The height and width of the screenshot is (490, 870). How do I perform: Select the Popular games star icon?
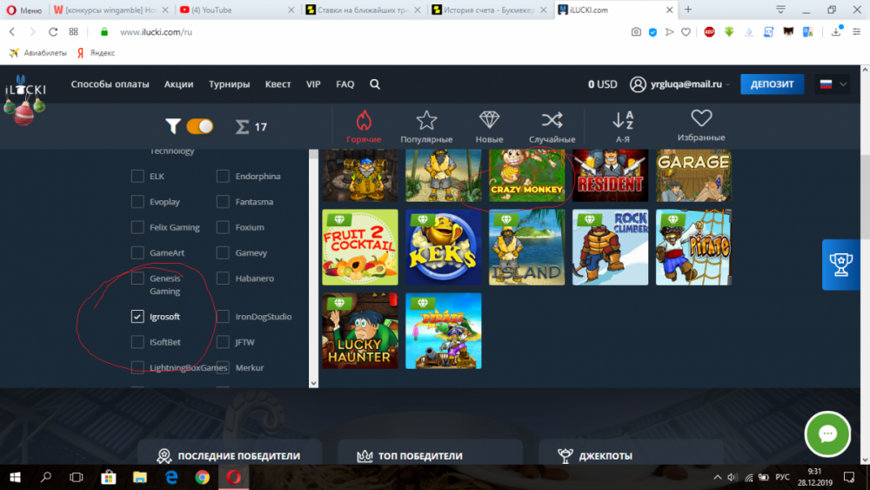[x=426, y=120]
